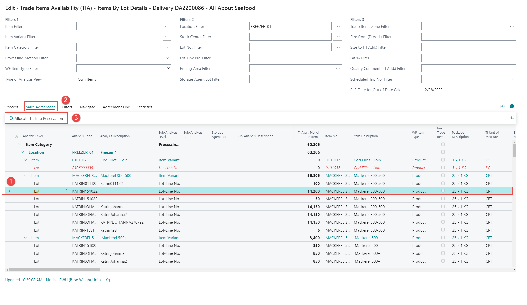
Task: Click scroll-down arrow of vertical scrollbar
Action: pyautogui.click(x=514, y=265)
